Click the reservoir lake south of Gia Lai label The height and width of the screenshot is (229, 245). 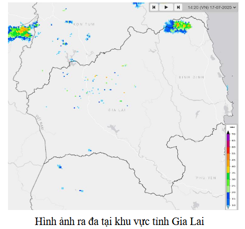coord(114,129)
